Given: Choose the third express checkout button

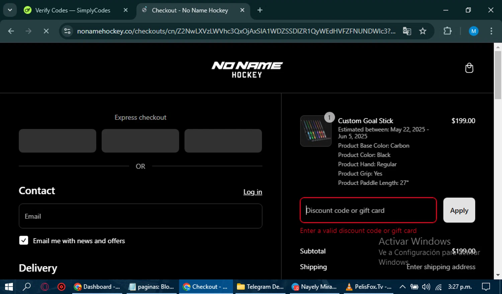Looking at the screenshot, I should (223, 141).
